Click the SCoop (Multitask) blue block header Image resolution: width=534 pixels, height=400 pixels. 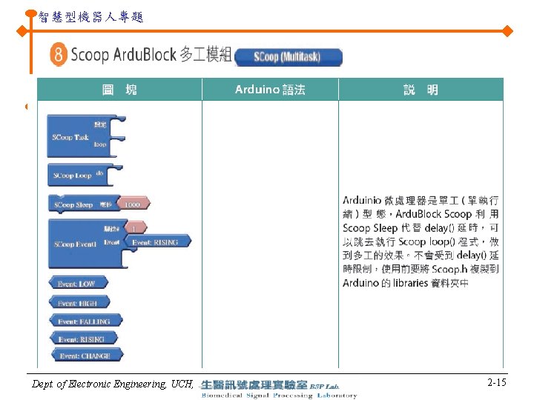(289, 57)
